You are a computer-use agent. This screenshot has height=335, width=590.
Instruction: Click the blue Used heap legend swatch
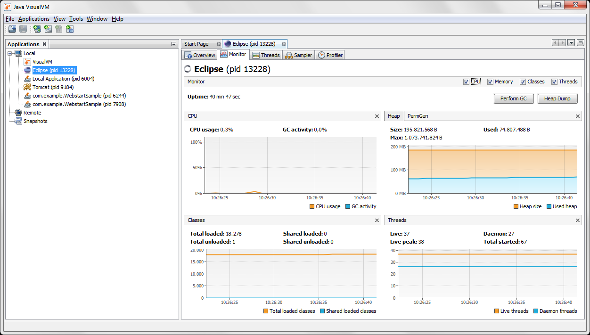[549, 206]
